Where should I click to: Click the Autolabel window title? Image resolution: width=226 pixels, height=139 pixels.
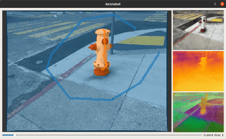click(113, 4)
